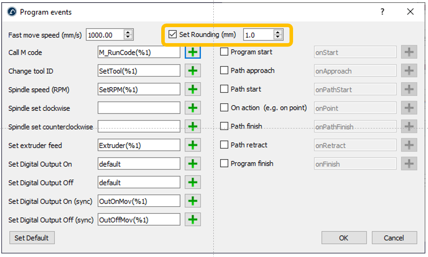Click green plus for Set Digital Output Off (sync)
Image resolution: width=428 pixels, height=257 pixels.
pos(192,220)
